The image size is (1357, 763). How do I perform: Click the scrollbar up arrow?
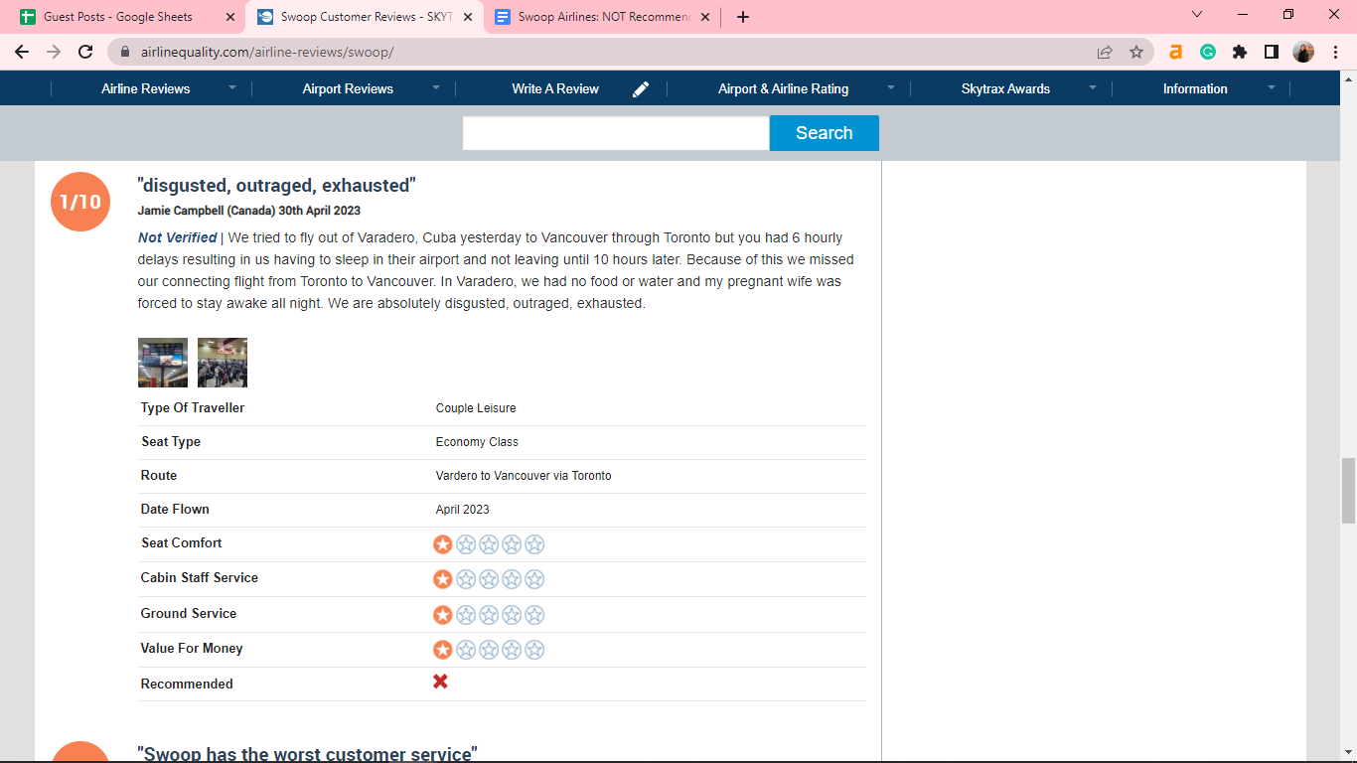pyautogui.click(x=1348, y=77)
